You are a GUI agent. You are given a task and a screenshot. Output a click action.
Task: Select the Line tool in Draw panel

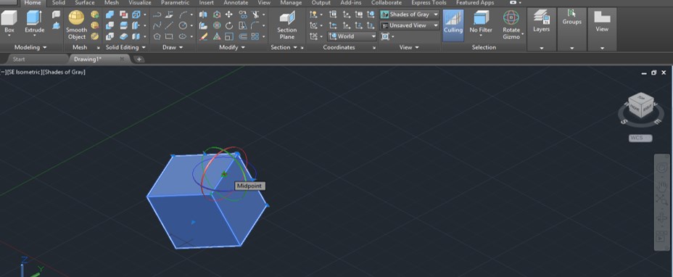pyautogui.click(x=170, y=25)
